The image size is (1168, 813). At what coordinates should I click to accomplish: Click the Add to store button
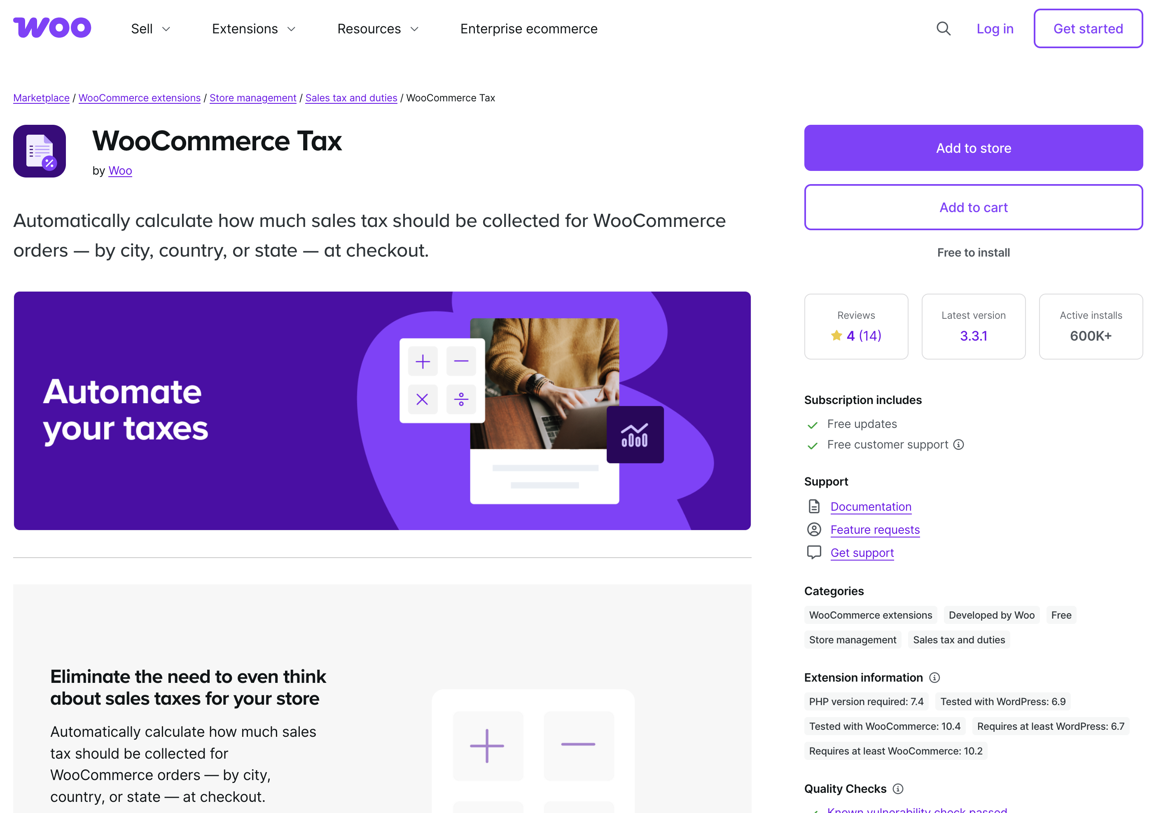pos(973,147)
